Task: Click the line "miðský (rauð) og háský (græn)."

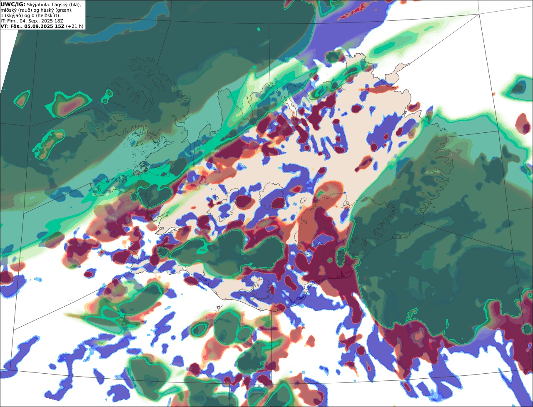Action: click(x=37, y=10)
